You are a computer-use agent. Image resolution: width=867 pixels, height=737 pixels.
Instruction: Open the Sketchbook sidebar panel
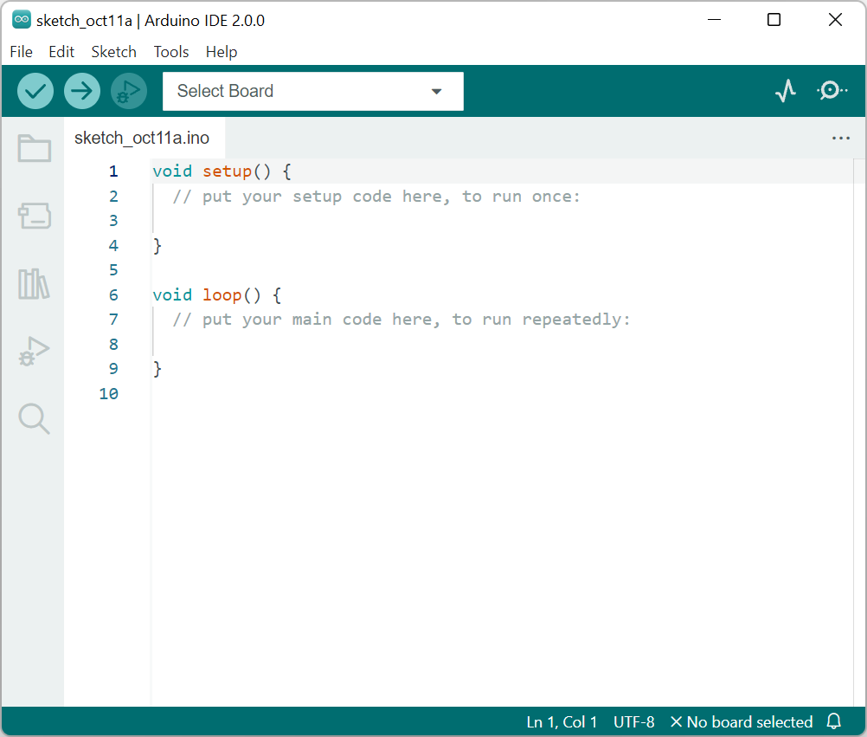point(34,148)
